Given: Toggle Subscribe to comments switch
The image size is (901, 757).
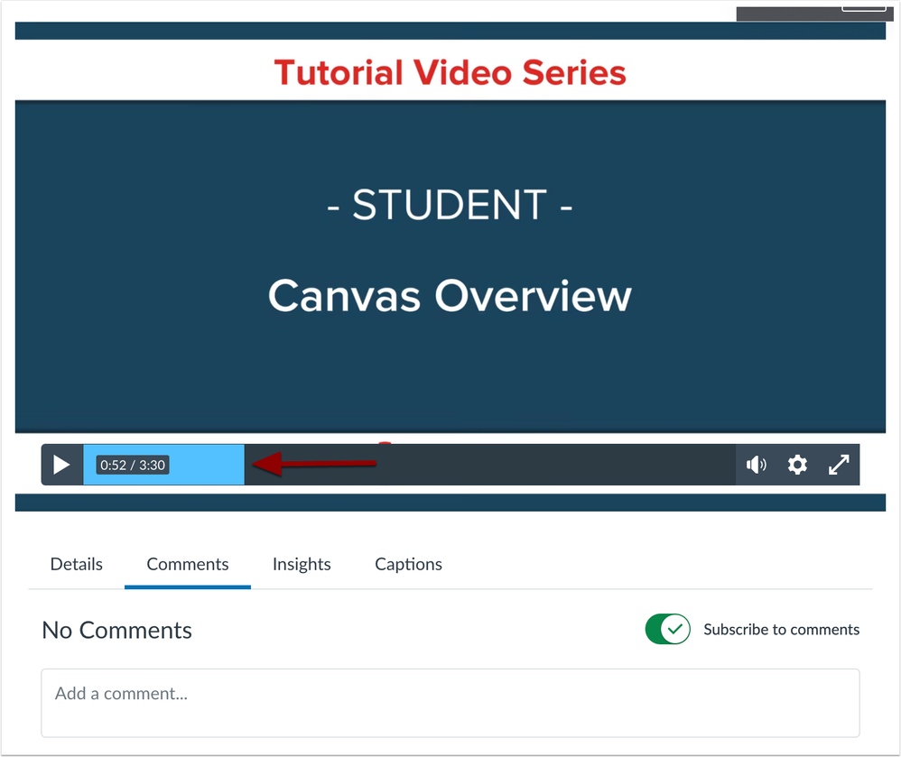Looking at the screenshot, I should point(668,629).
